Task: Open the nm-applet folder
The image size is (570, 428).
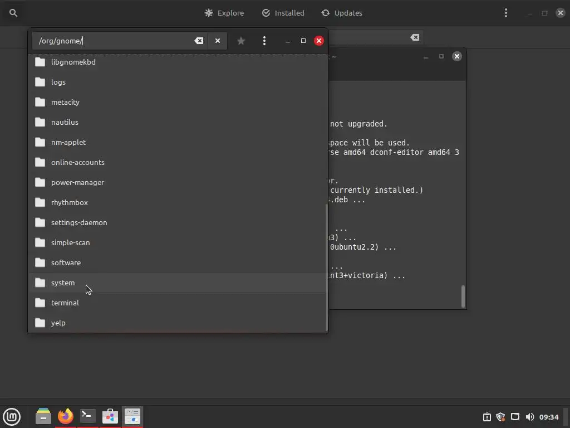Action: coord(177,142)
